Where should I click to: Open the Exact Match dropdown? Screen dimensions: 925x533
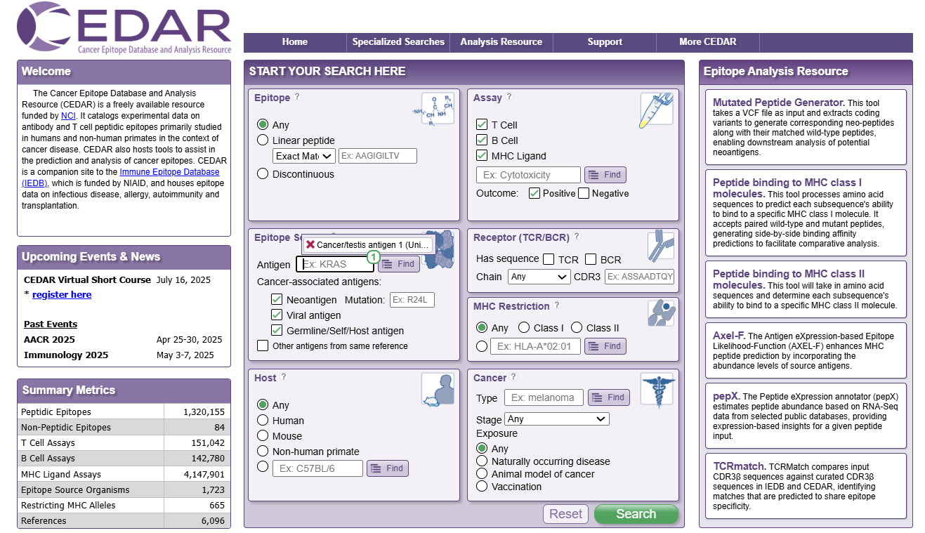click(303, 156)
